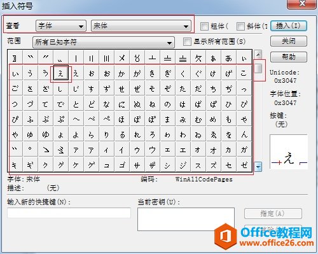318x254 pixels.
Task: Pick the katakana ス symbol
Action: click(198, 164)
